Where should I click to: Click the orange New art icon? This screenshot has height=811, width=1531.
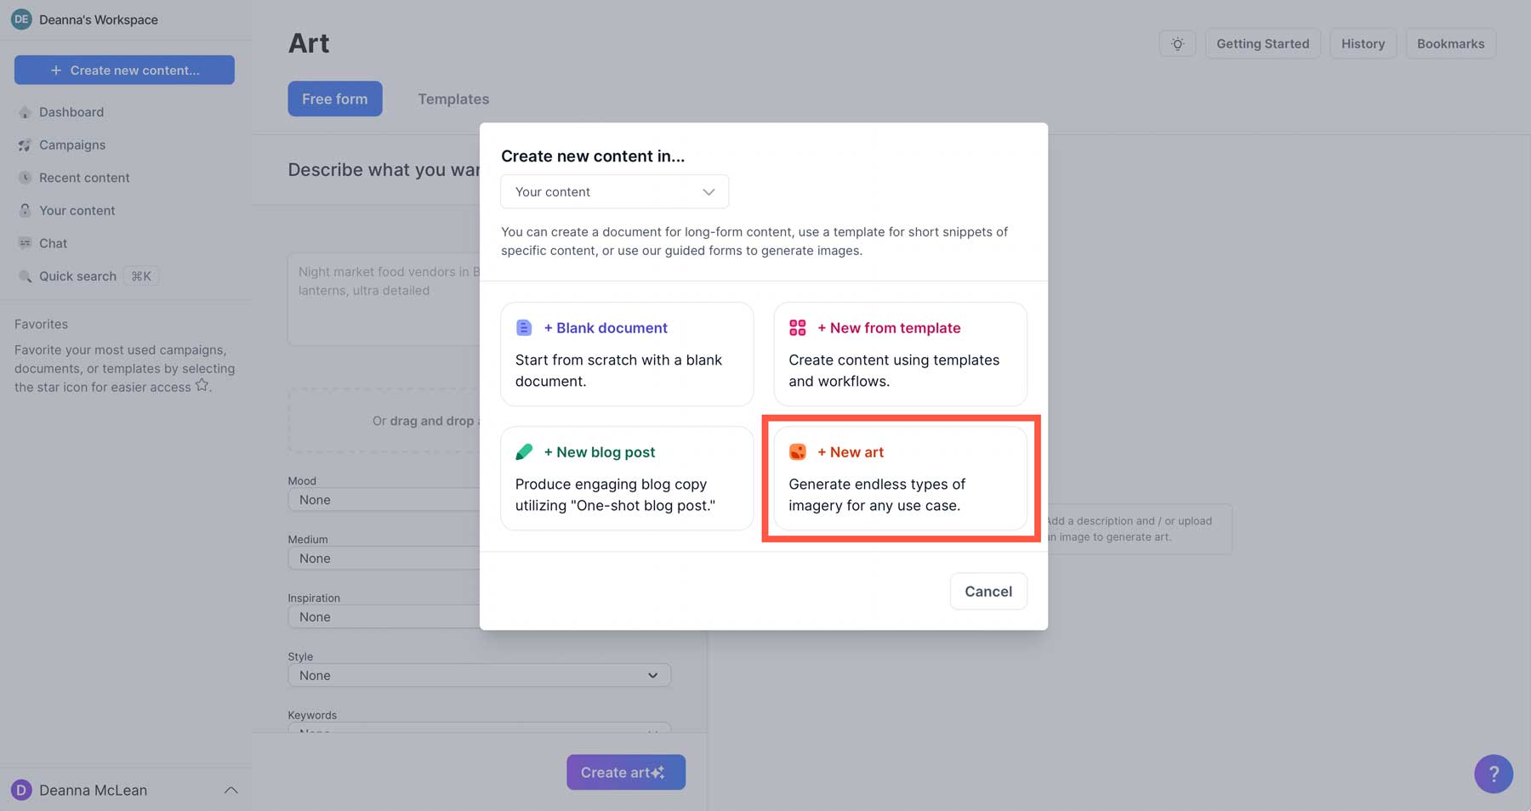coord(797,452)
